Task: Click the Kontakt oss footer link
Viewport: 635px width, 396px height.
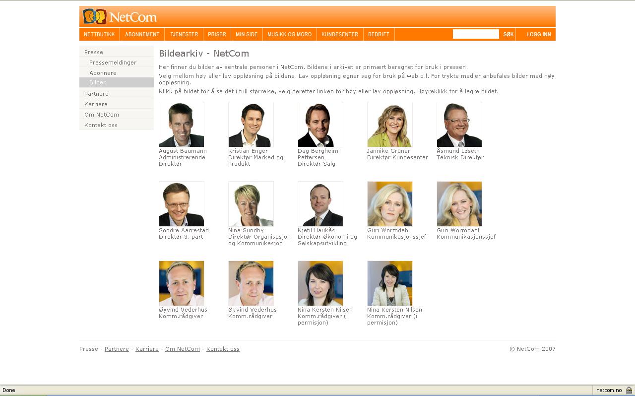Action: coord(223,349)
